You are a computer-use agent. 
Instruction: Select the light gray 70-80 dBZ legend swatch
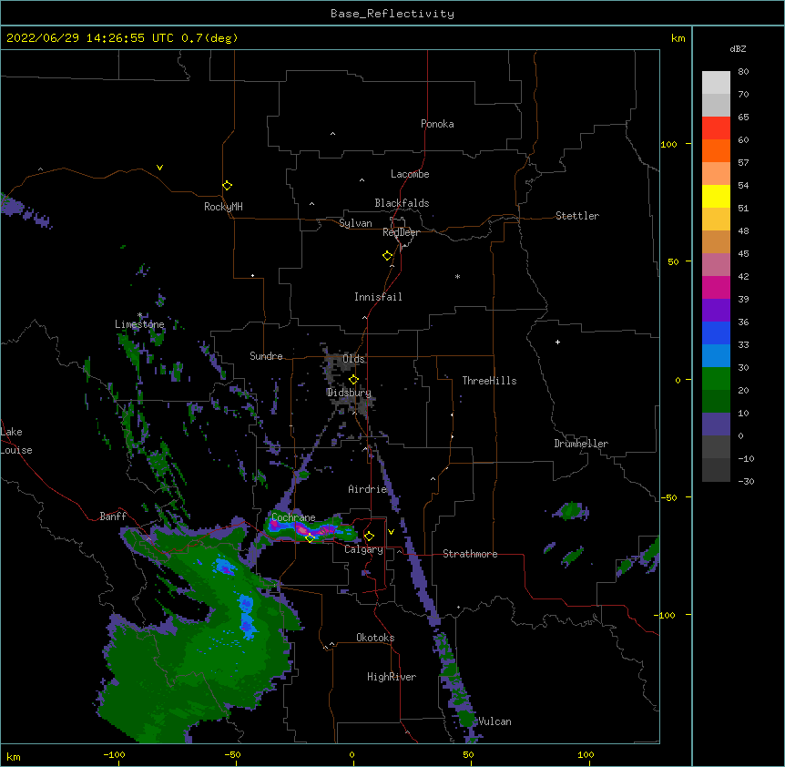(x=716, y=82)
